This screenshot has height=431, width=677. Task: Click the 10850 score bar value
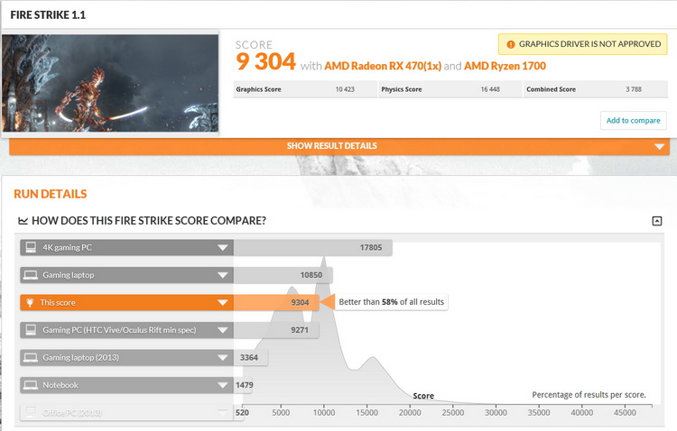pos(311,275)
